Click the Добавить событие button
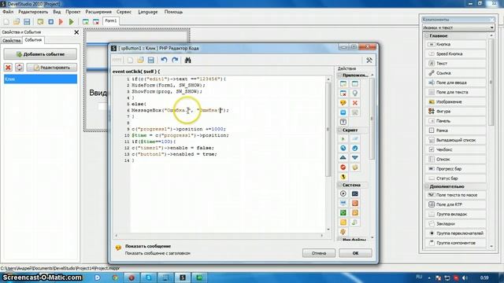The height and width of the screenshot is (283, 504). pyautogui.click(x=40, y=54)
